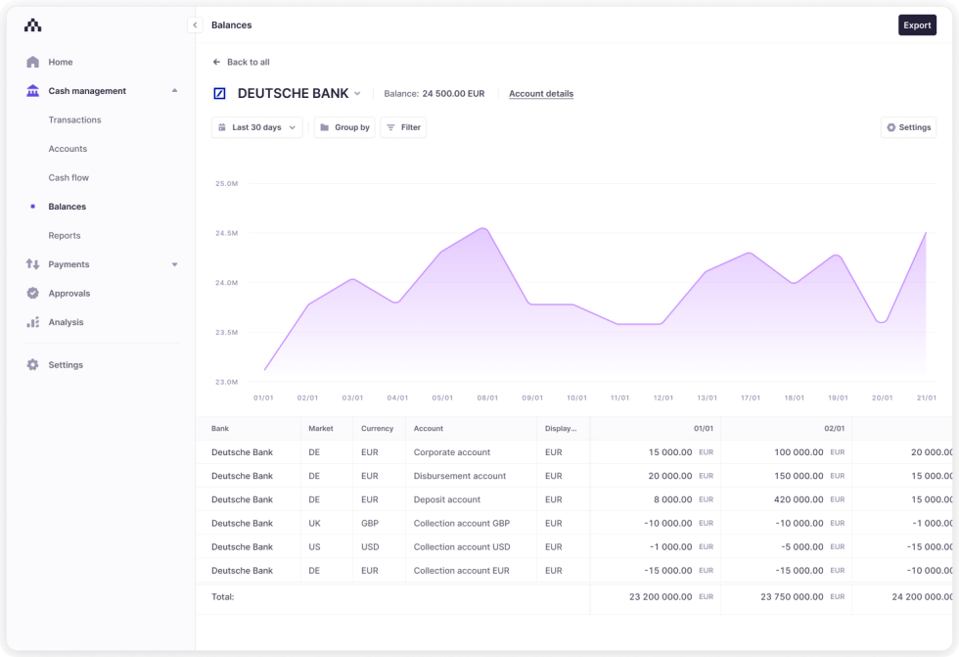Open the Transactions menu item
Image resolution: width=959 pixels, height=657 pixels.
(74, 119)
